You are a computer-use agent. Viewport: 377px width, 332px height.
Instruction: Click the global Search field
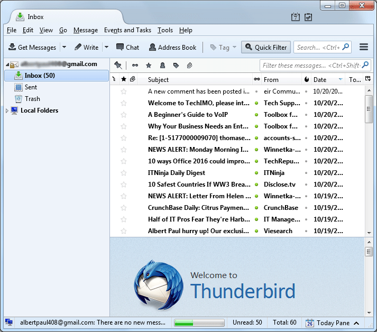(x=322, y=47)
